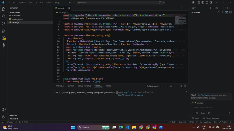Open the Local session target dropdown
The image size is (234, 131).
(196, 118)
